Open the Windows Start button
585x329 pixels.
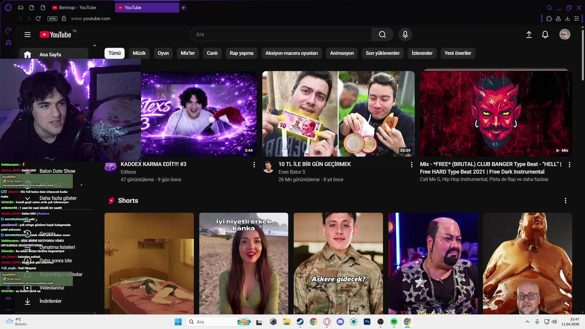(x=178, y=322)
